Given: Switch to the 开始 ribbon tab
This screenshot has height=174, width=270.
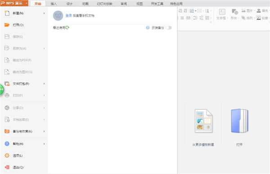Looking at the screenshot, I should click(x=38, y=4).
